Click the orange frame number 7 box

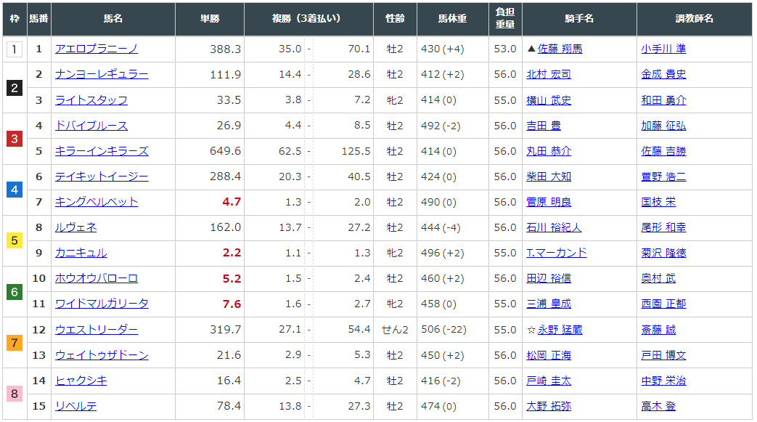(x=15, y=342)
